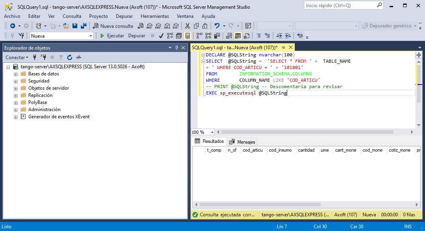Click the disconnect plug icon in Object Explorer
The height and width of the screenshot is (231, 425).
pyautogui.click(x=43, y=57)
